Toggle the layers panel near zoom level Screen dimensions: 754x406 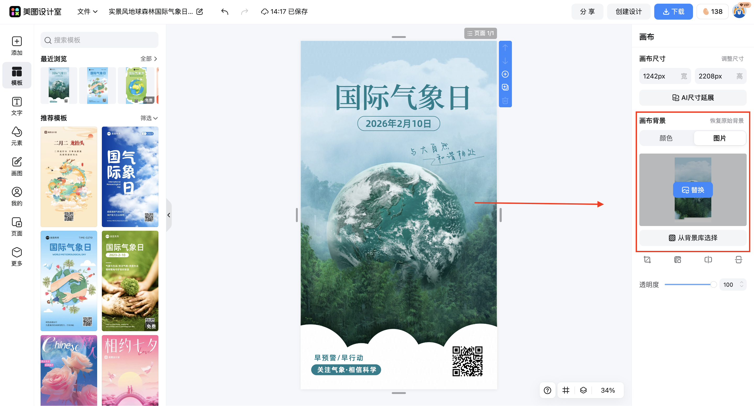pos(583,390)
